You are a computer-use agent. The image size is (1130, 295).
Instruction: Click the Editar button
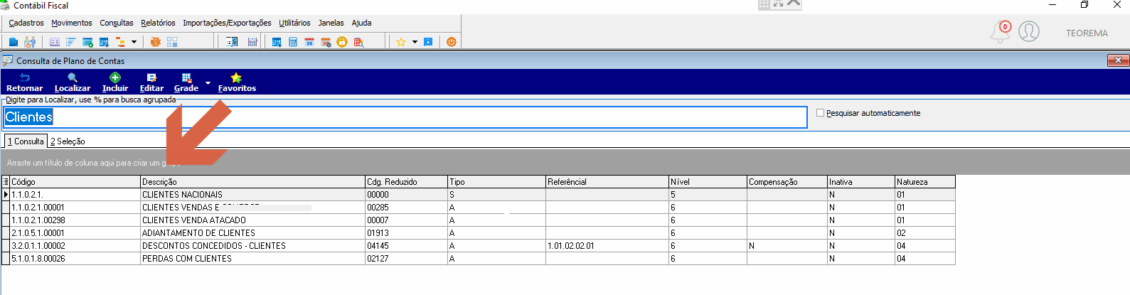point(151,82)
